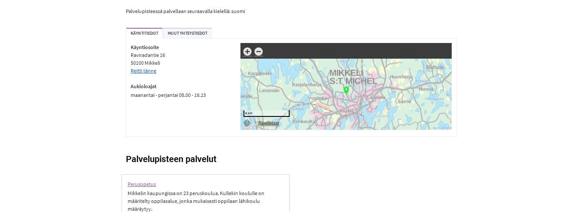The width and height of the screenshot is (585, 212).
Task: Click the Norola place name on map
Action: [x=426, y=89]
